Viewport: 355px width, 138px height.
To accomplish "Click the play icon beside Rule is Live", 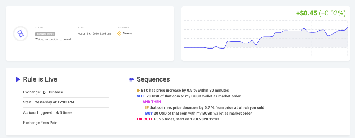I will (18, 79).
